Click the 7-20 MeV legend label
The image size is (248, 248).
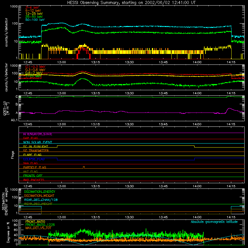[x=33, y=76]
